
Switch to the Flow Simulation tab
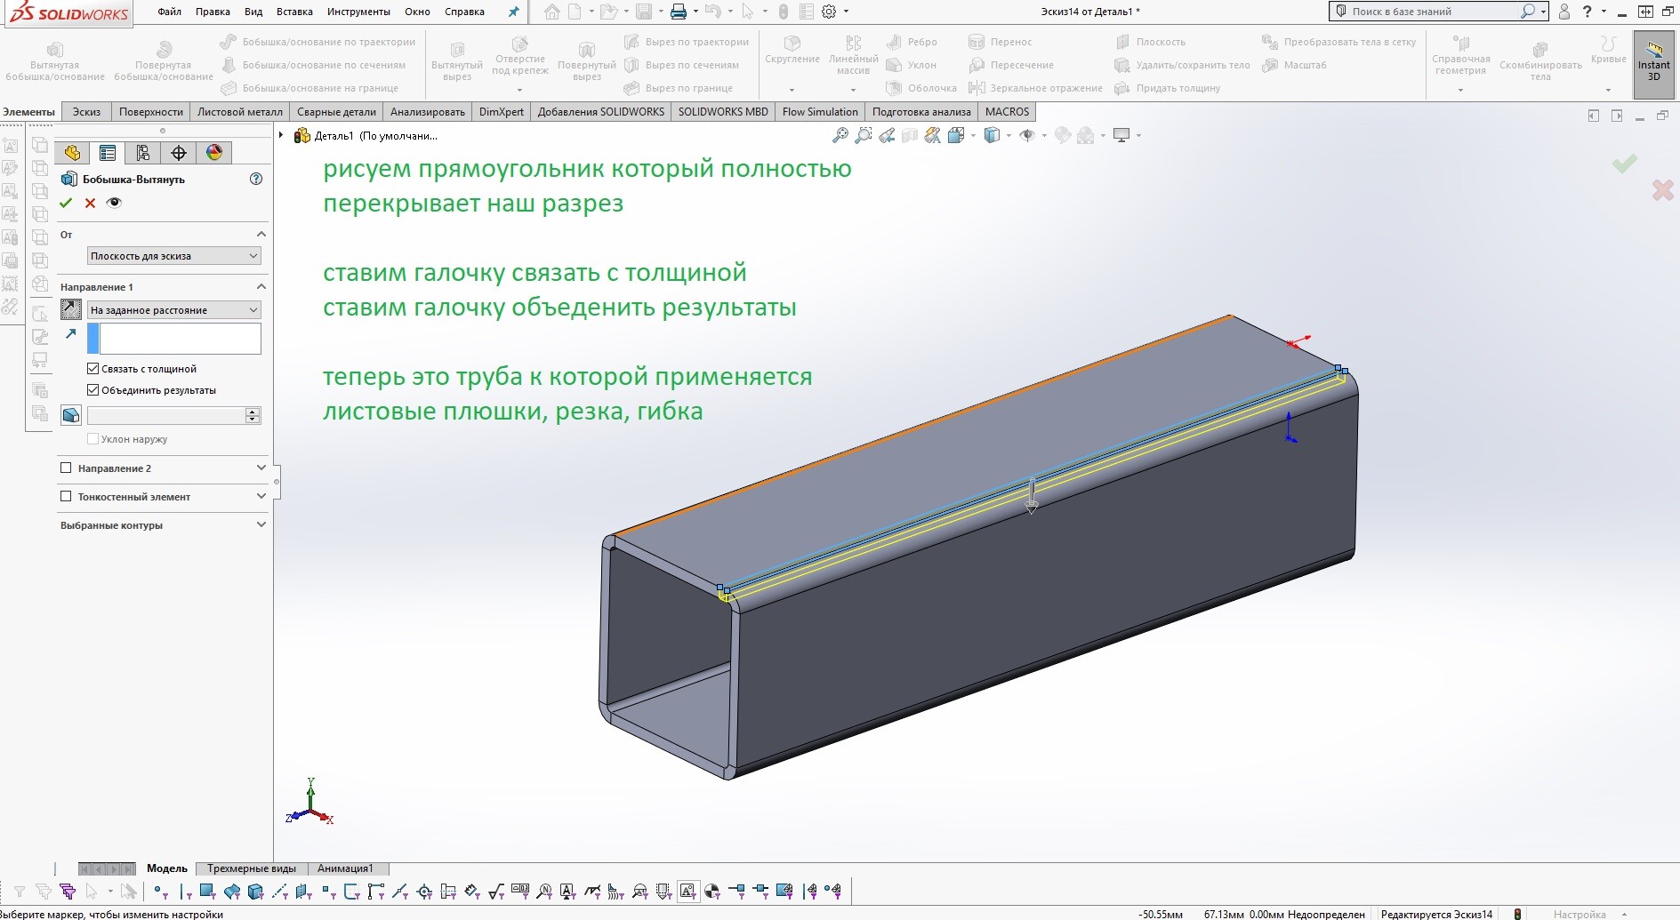(x=820, y=111)
